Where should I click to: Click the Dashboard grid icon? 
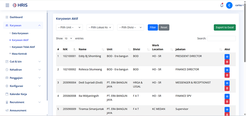coord(7,17)
